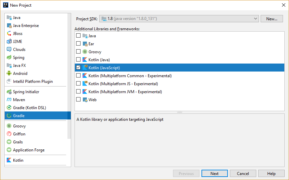Select Maven project type label
The width and height of the screenshot is (289, 180).
point(19,99)
